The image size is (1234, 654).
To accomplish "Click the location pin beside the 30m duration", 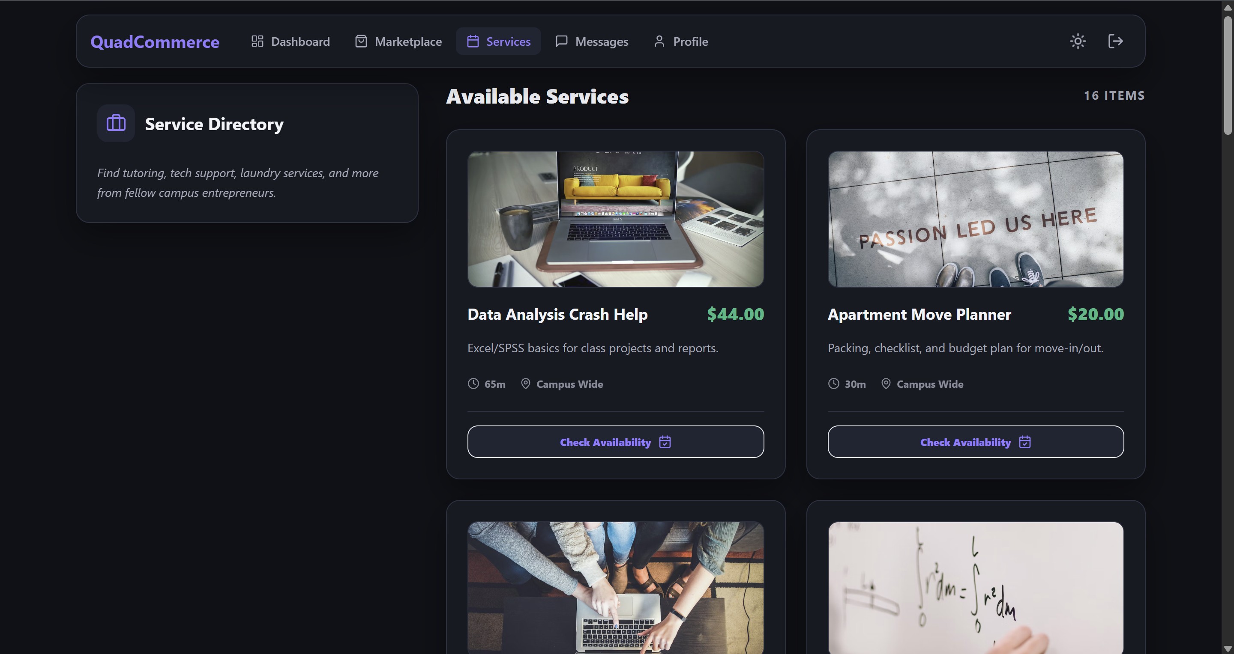I will [886, 383].
